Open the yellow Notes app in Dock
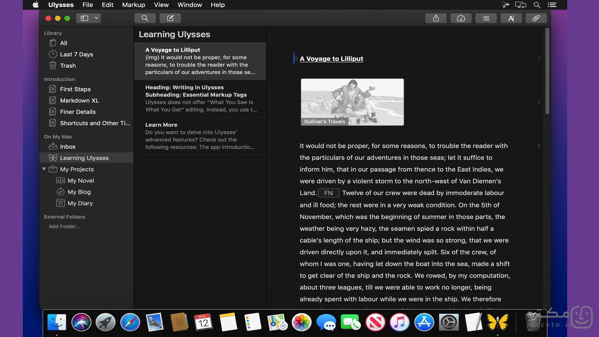This screenshot has width=599, height=337. [228, 322]
